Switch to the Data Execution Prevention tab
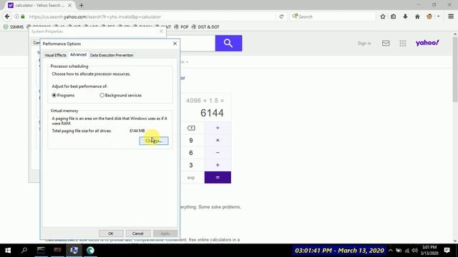 (112, 55)
